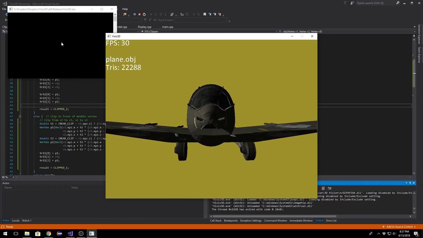Click the notifications flag icon
423x238 pixels.
point(345,3)
